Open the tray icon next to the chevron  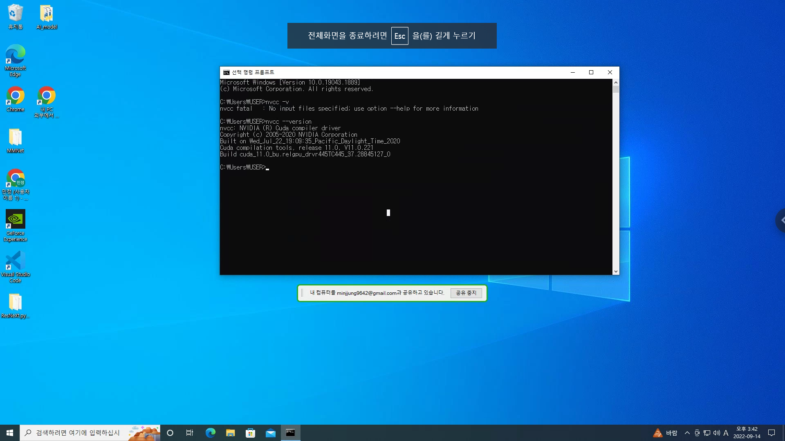[697, 433]
